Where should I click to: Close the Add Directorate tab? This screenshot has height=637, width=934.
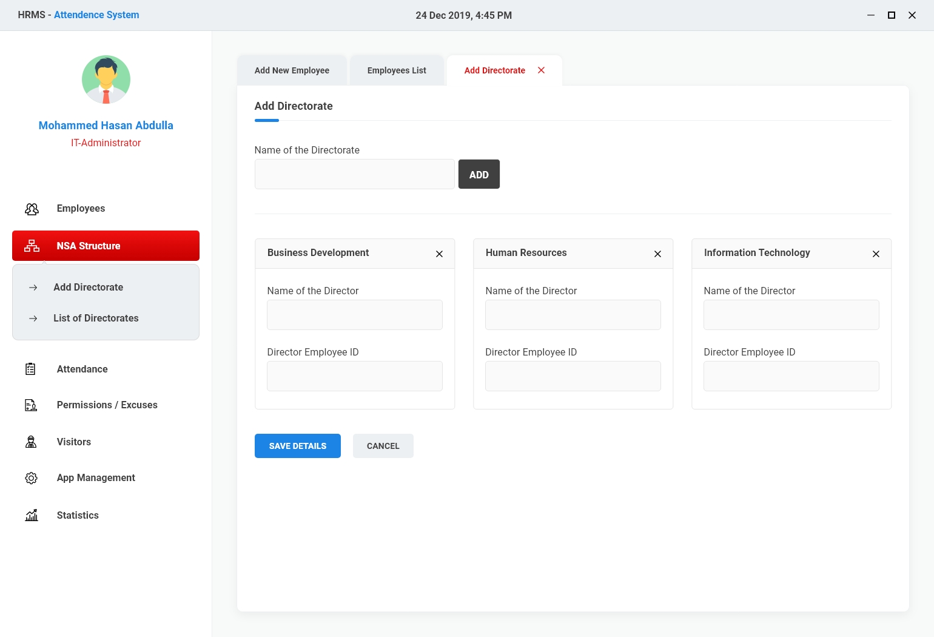pyautogui.click(x=541, y=70)
